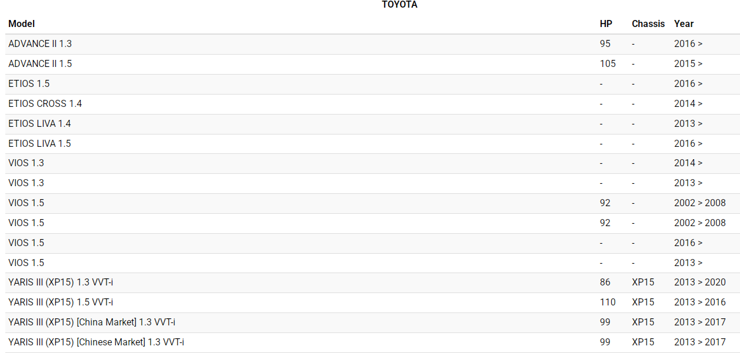
Task: Click the TOYOTA table title
Action: click(399, 5)
